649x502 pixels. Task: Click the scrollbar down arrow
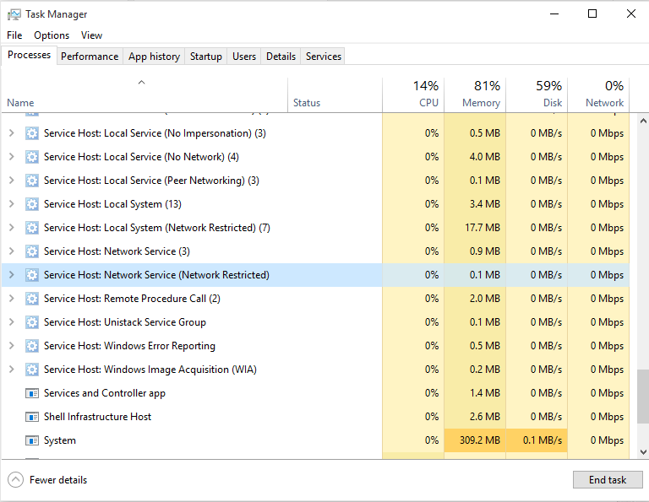coord(643,452)
